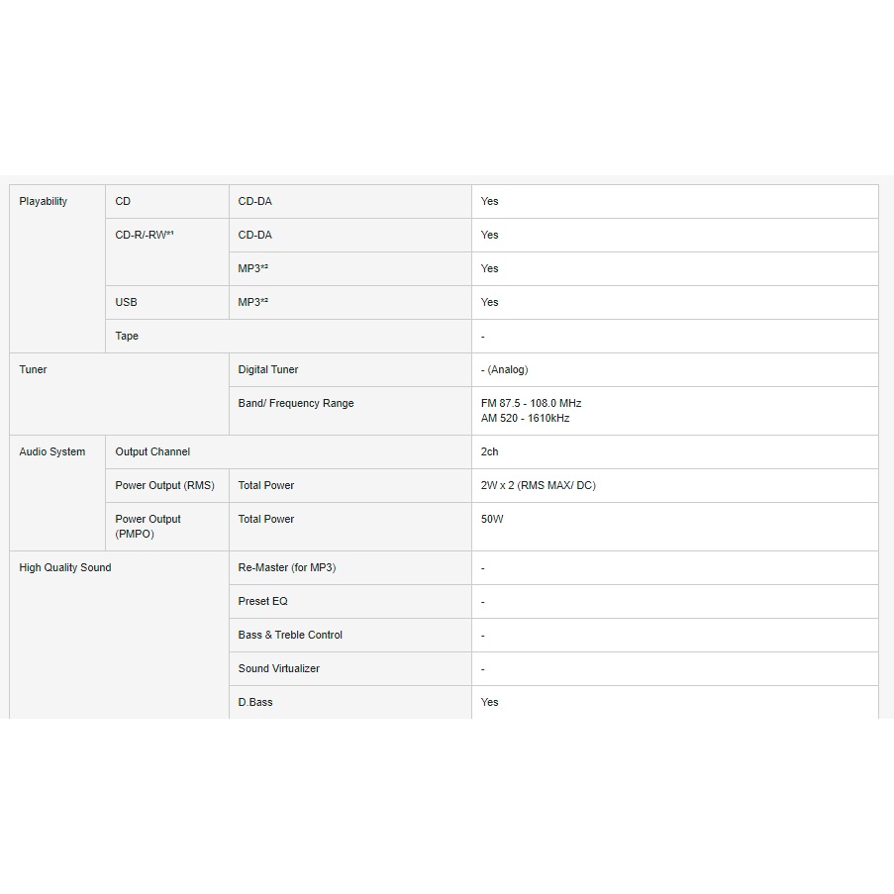
Task: Select the Re-Master (for MP3) label
Action: (287, 568)
